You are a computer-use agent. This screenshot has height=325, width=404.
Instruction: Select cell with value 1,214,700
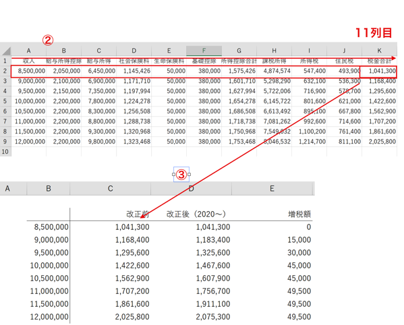(x=309, y=142)
